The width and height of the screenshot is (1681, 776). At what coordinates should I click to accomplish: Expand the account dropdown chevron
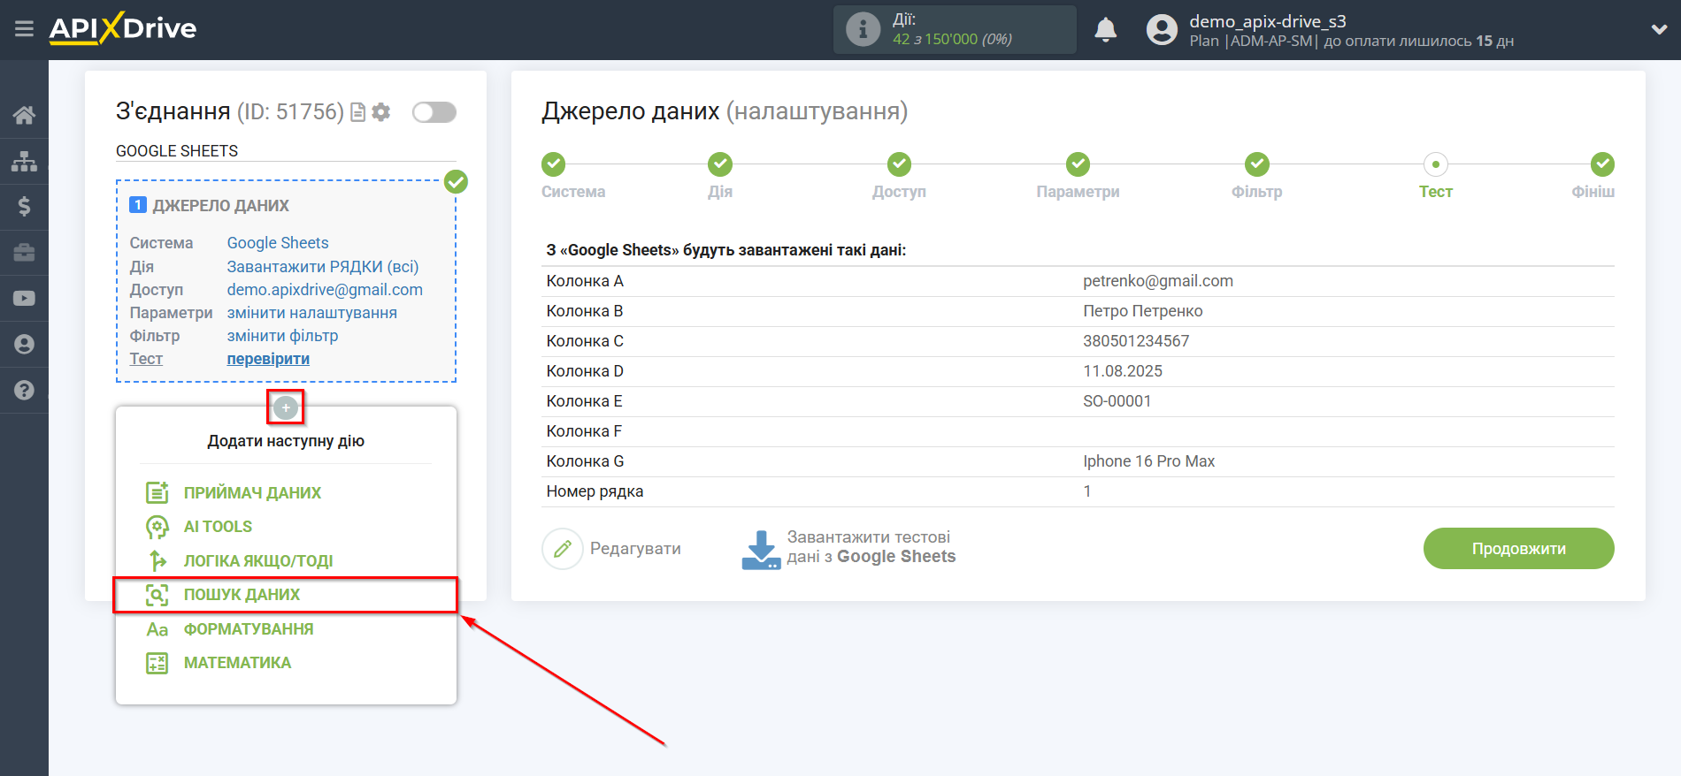pyautogui.click(x=1659, y=29)
